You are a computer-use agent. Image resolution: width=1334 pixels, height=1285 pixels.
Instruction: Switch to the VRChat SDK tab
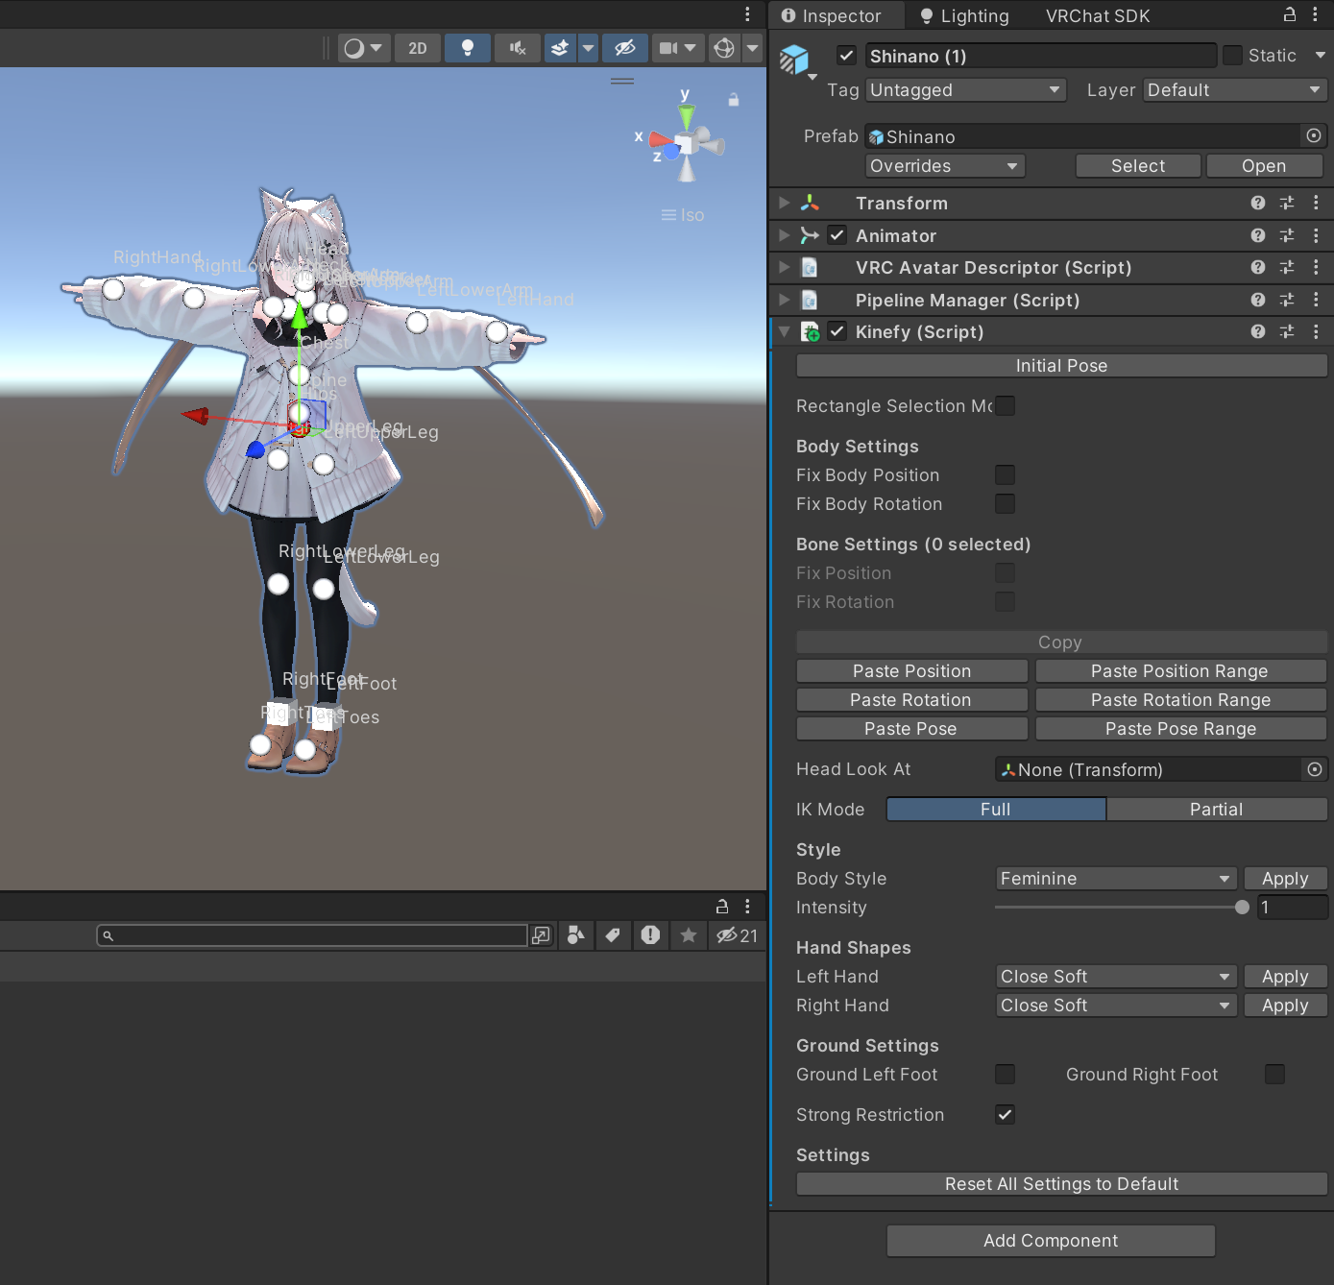pos(1098,15)
